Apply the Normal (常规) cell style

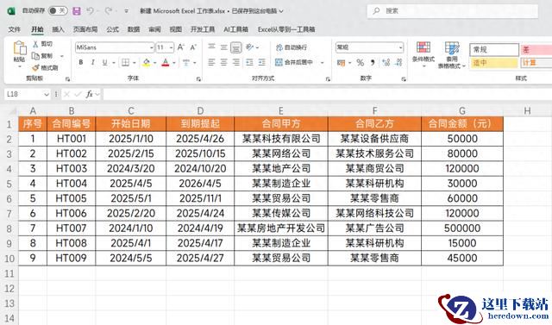coord(494,50)
